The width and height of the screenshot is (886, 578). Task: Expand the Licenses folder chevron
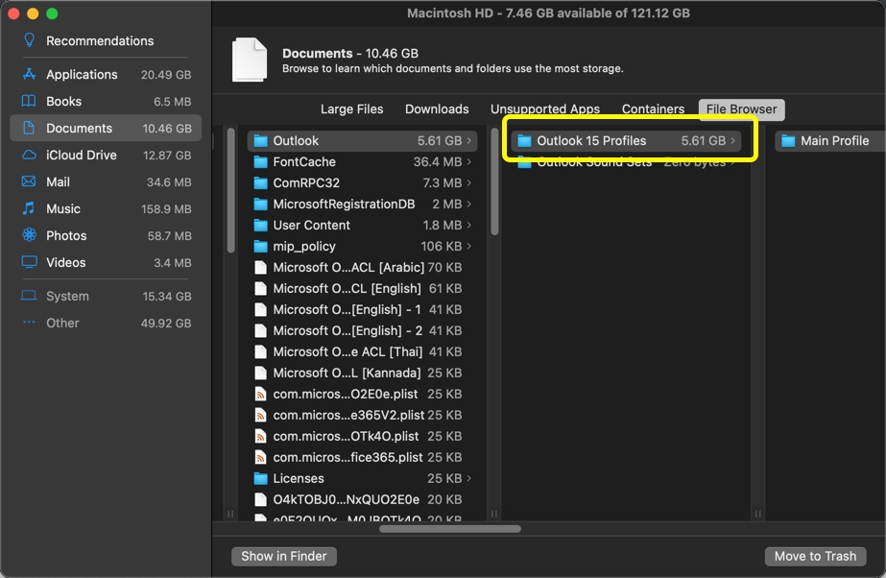pyautogui.click(x=469, y=478)
